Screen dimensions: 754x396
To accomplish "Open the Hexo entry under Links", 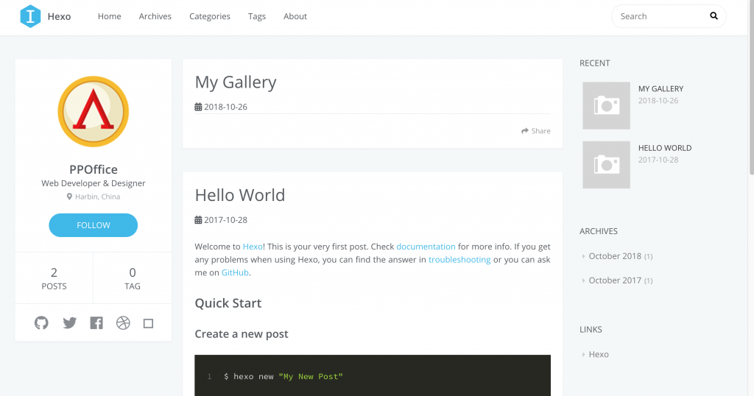I will [x=599, y=354].
